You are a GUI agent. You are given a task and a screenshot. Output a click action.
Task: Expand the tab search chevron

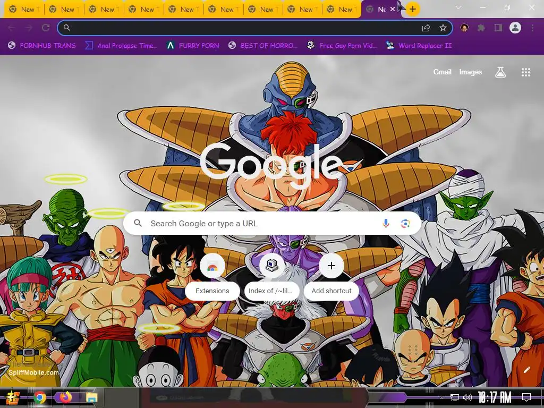tap(458, 7)
